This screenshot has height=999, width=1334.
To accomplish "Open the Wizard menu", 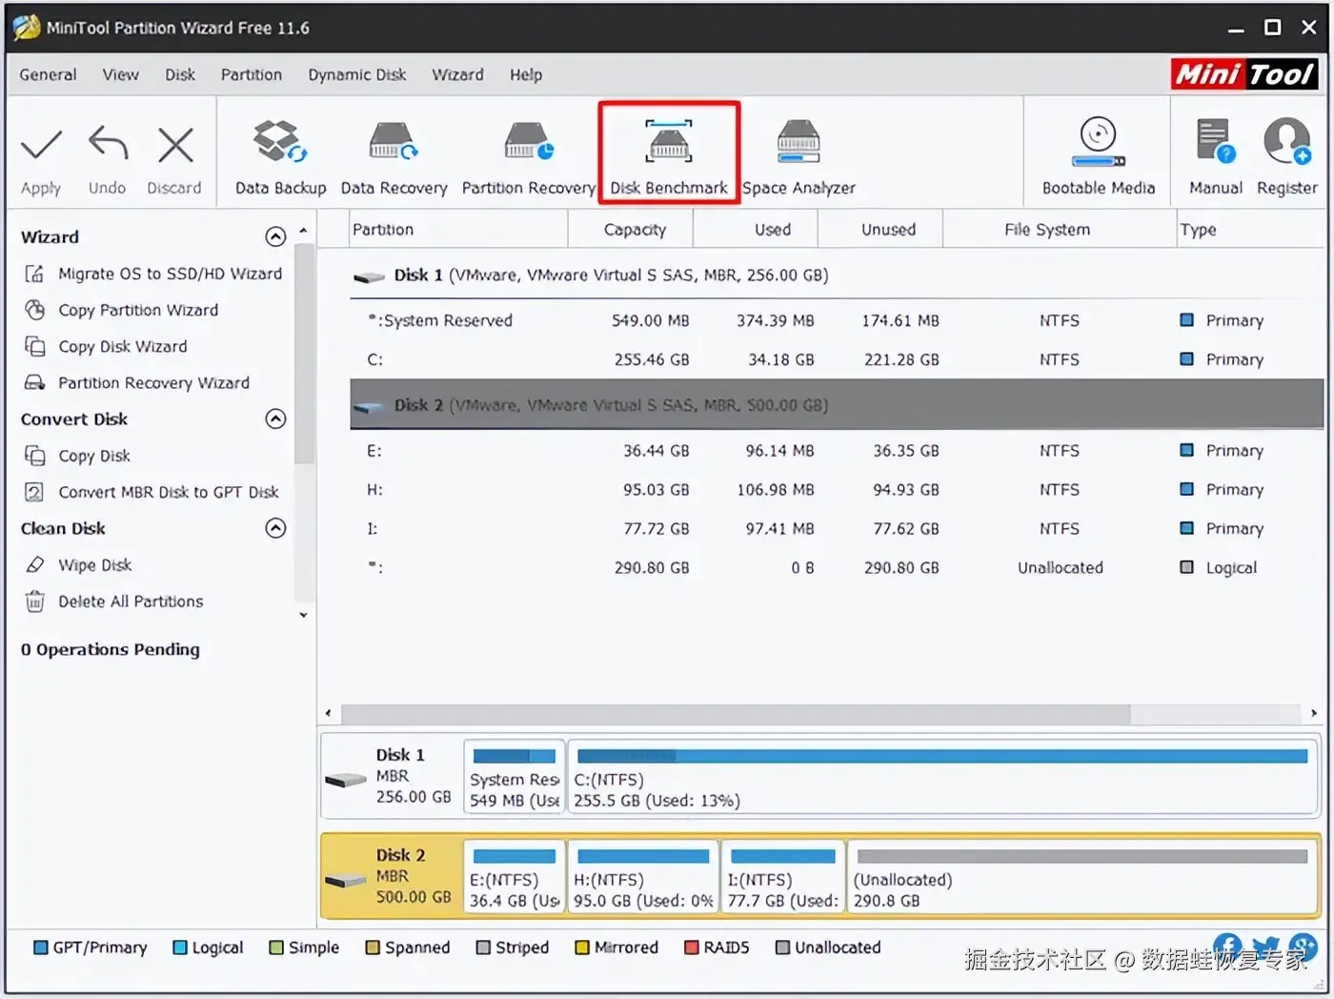I will pos(458,74).
